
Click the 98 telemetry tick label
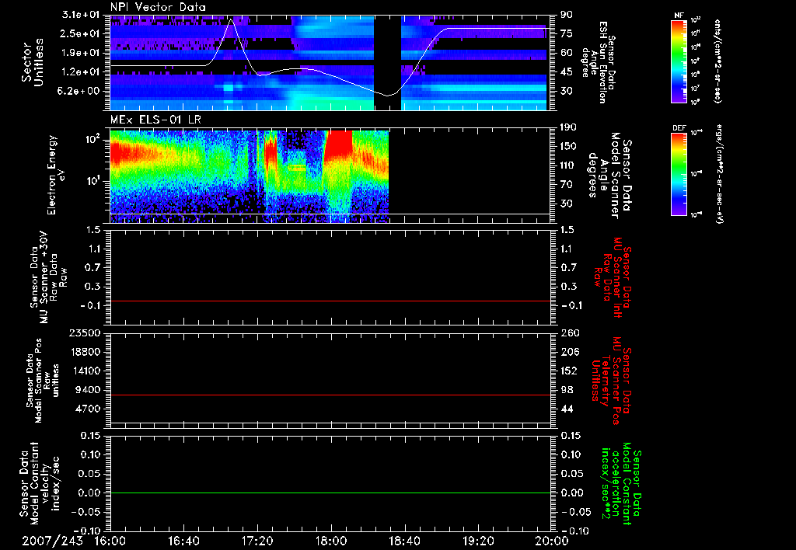[567, 390]
